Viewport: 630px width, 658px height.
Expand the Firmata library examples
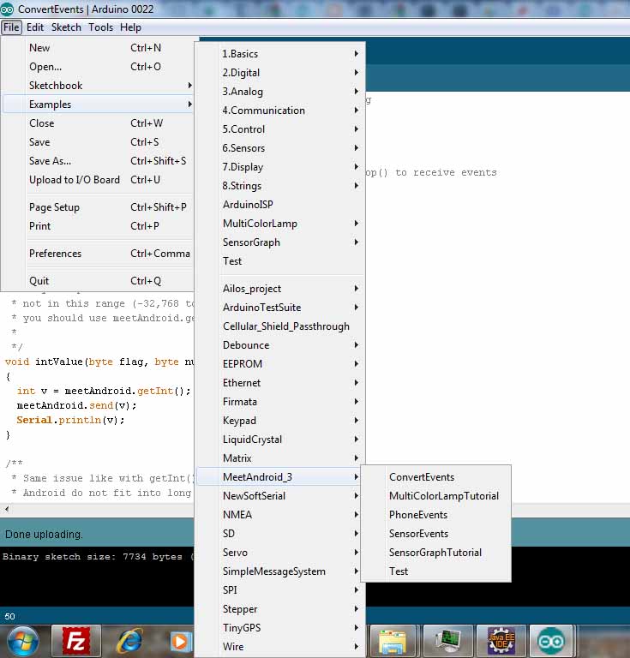pos(280,402)
